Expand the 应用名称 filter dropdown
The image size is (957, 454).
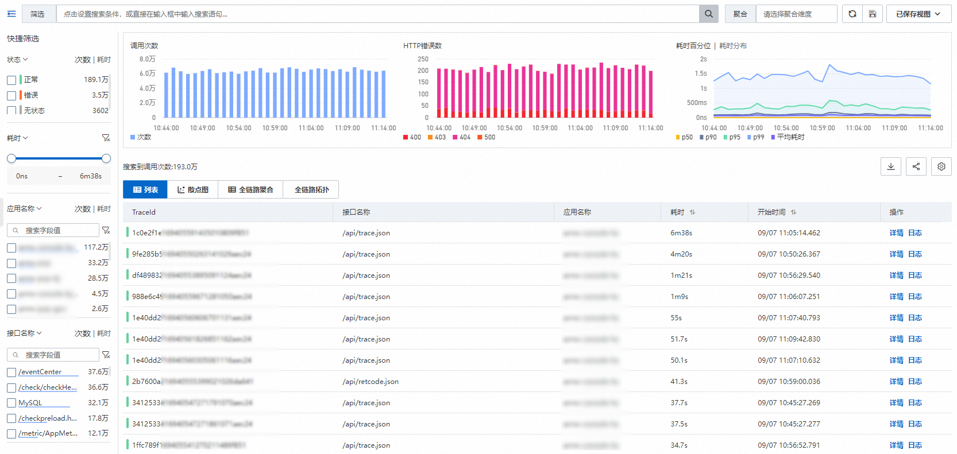(x=24, y=209)
